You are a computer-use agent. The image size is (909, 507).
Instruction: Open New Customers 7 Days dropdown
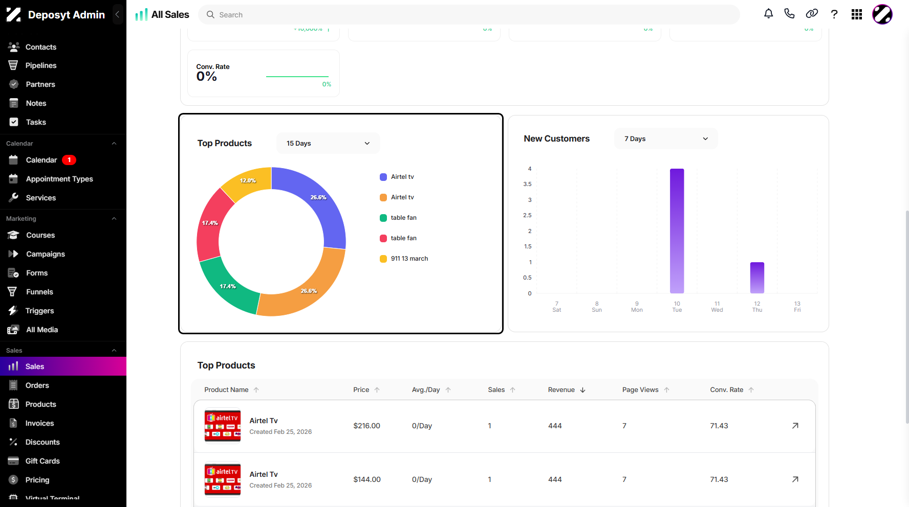pyautogui.click(x=666, y=139)
